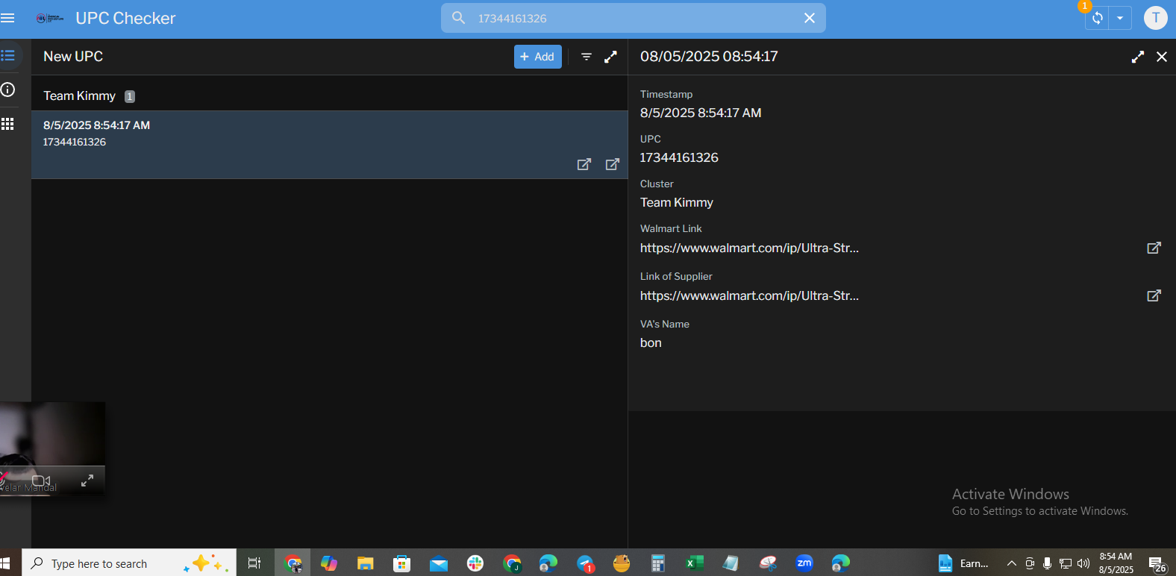Clear the search box text

pos(810,18)
